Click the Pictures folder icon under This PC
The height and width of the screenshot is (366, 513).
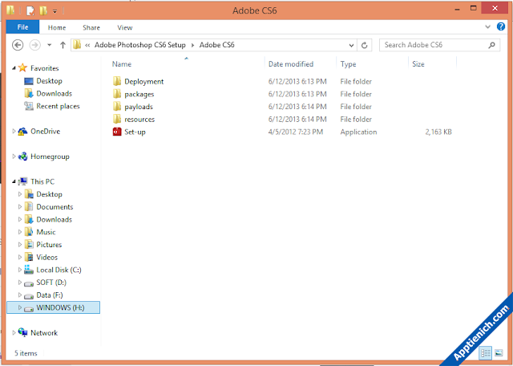29,245
